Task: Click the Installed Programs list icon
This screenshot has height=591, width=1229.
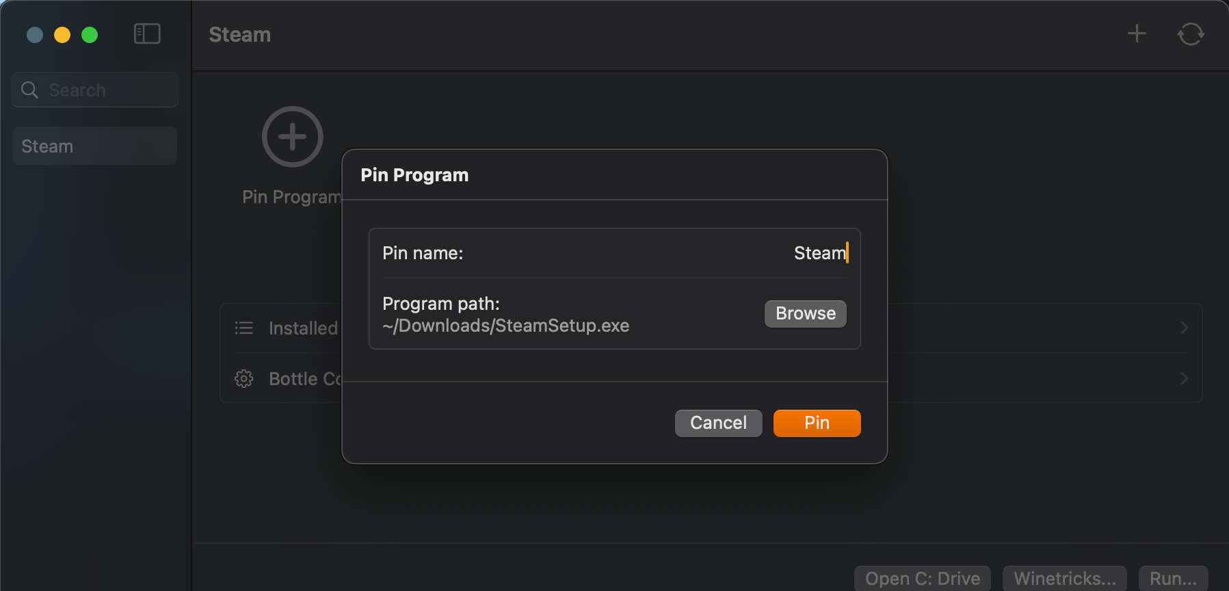Action: [244, 328]
